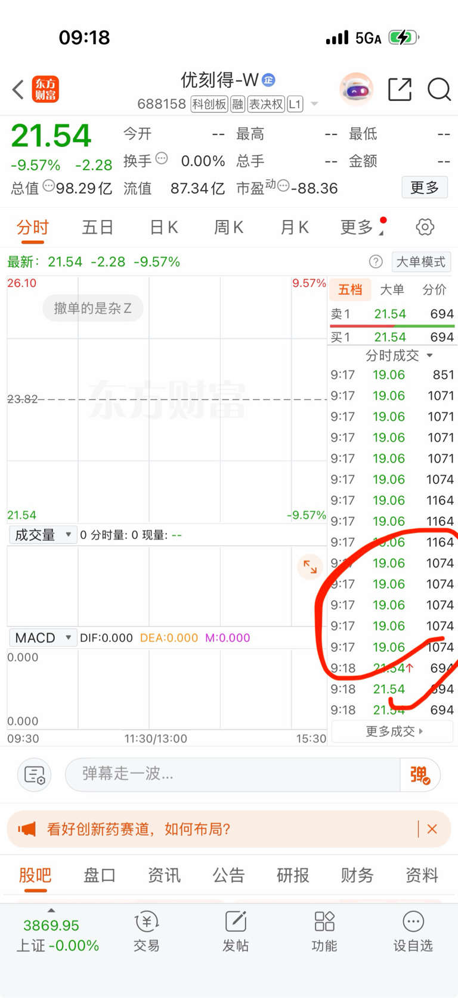Select the 股吧 tab
Viewport: 458px width, 998px height.
pyautogui.click(x=35, y=875)
